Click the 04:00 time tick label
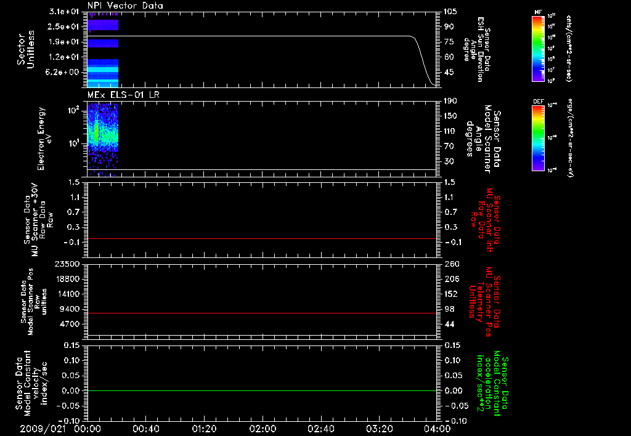 pyautogui.click(x=437, y=429)
